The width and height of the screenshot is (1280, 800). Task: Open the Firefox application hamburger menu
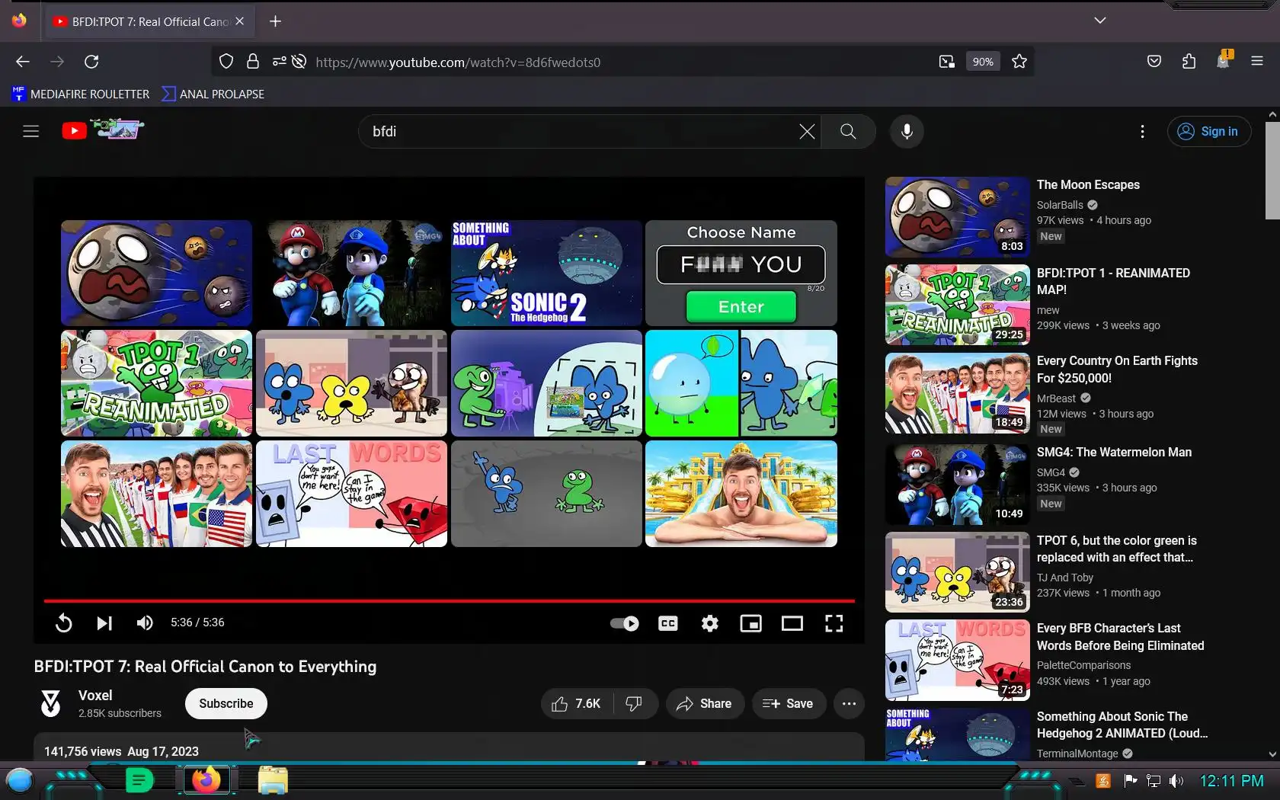coord(1257,62)
